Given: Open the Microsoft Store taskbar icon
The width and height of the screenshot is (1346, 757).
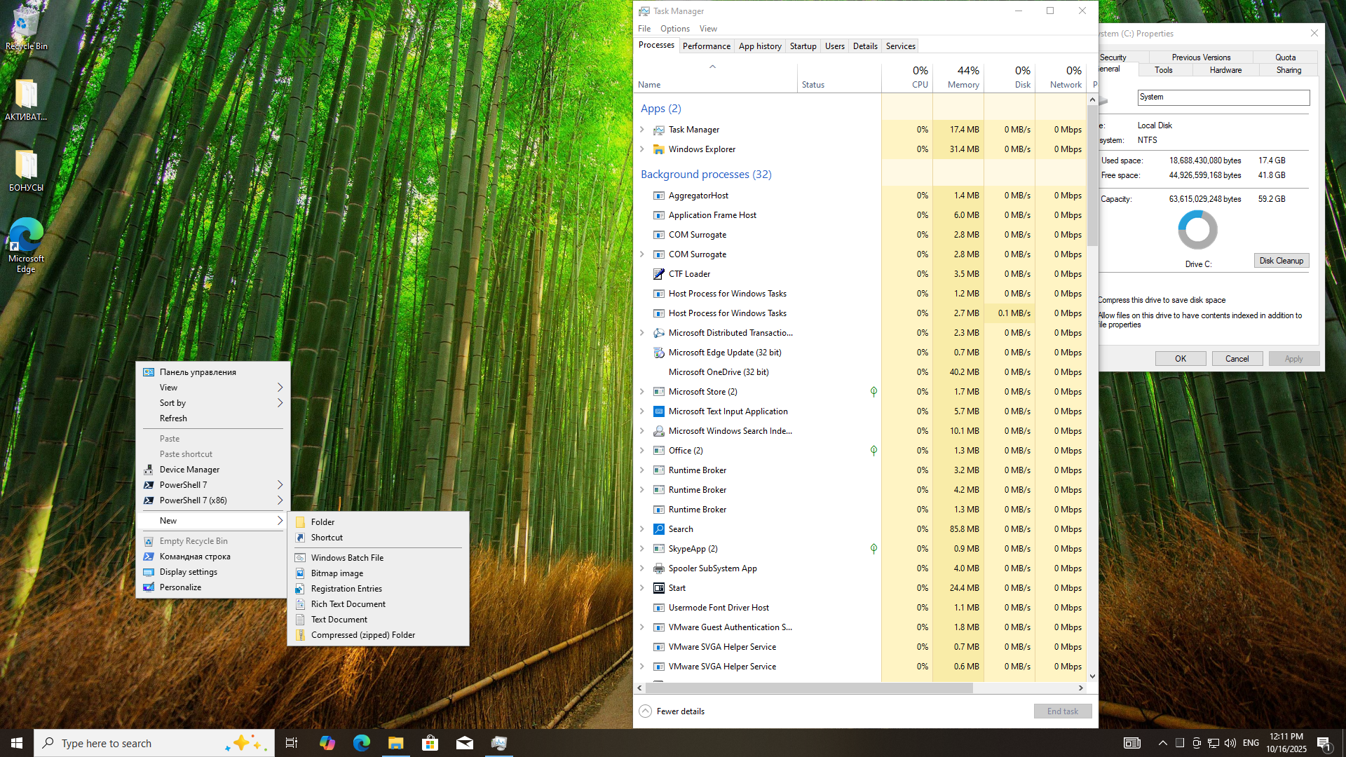Looking at the screenshot, I should [430, 743].
